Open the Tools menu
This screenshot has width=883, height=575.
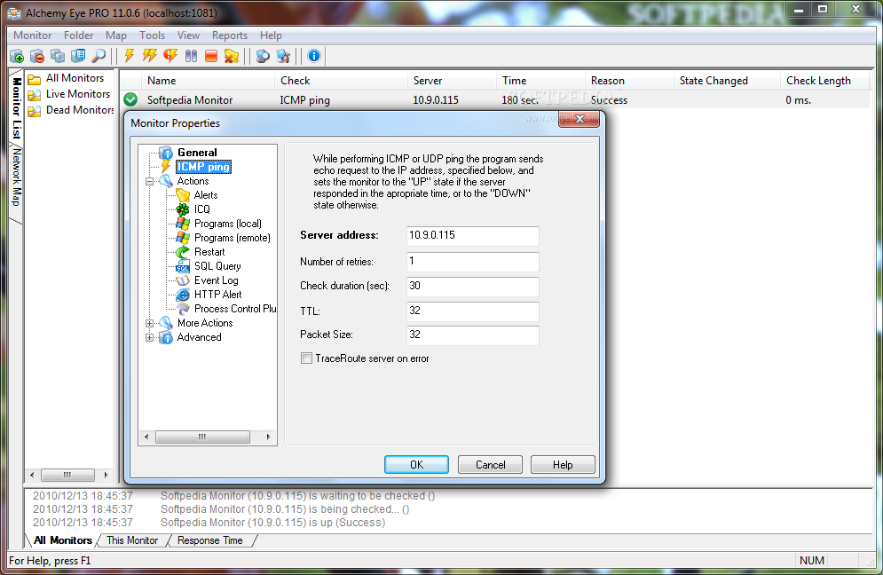[152, 35]
